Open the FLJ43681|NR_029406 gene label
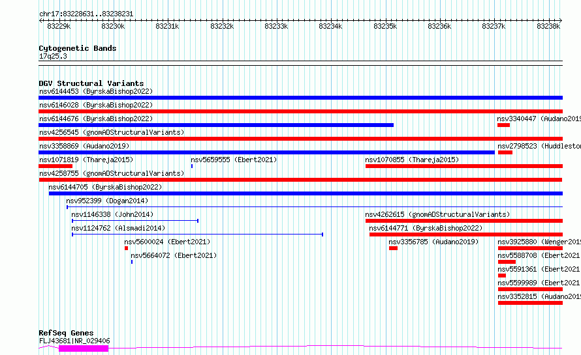Screen dimensions: 581x355 pyautogui.click(x=74, y=341)
